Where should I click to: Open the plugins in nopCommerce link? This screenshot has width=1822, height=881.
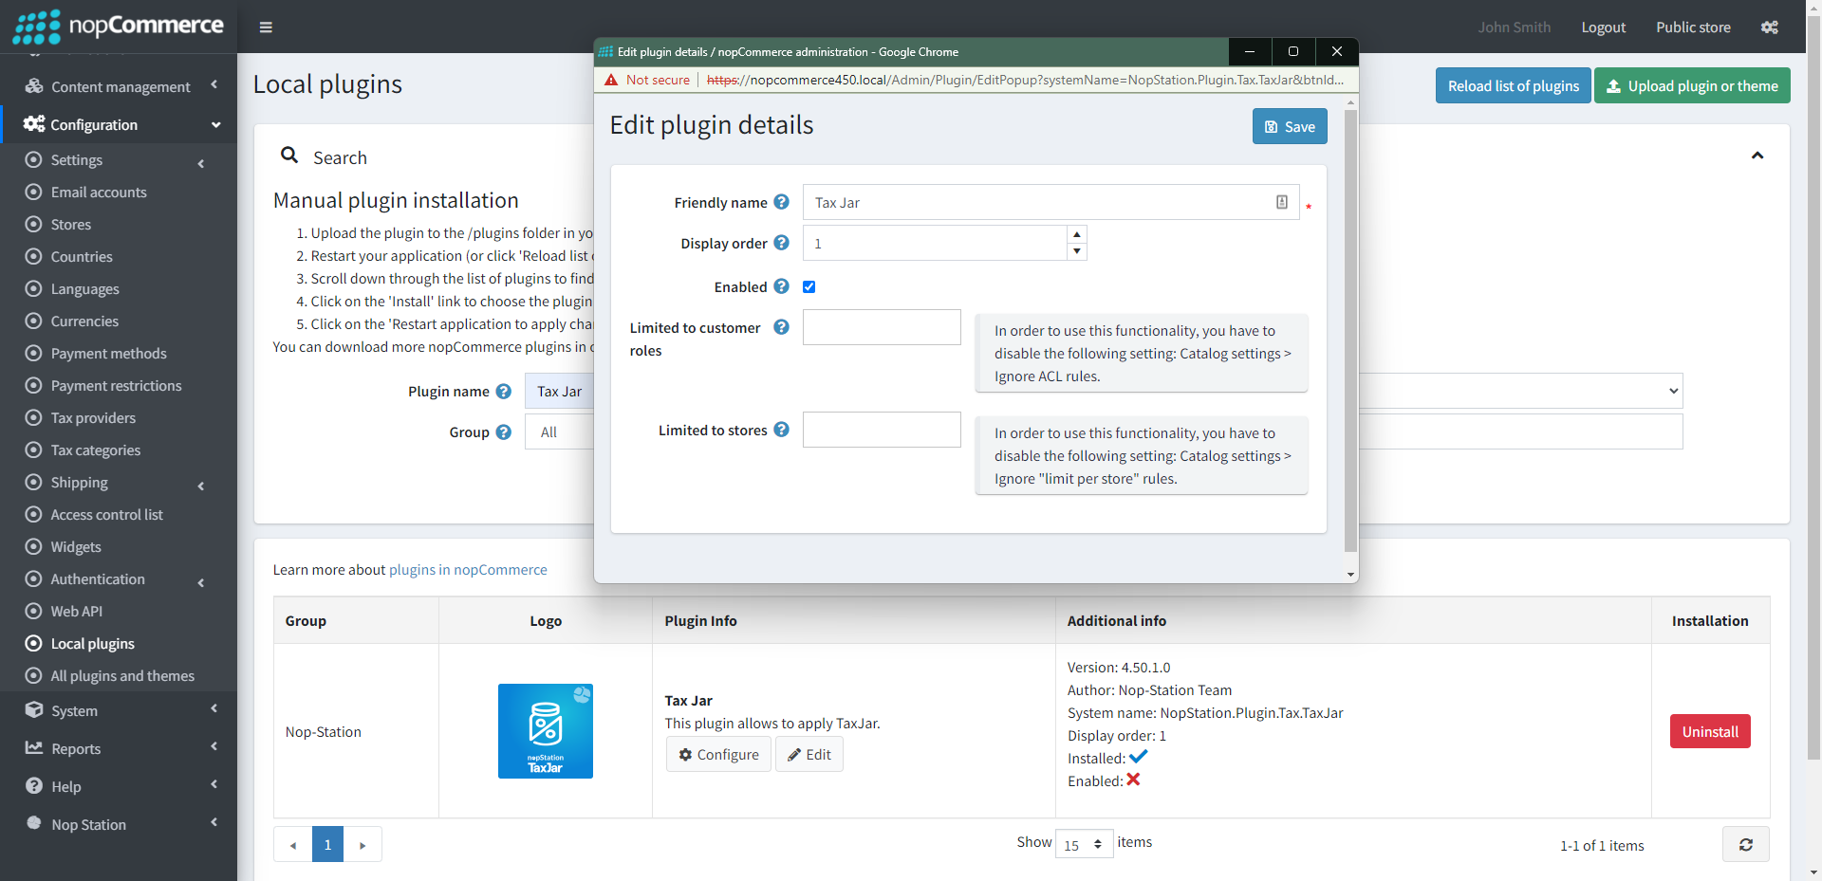pyautogui.click(x=468, y=570)
